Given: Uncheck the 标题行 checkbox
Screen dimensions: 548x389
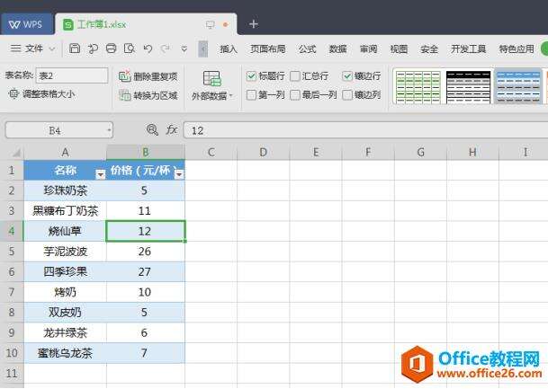Looking at the screenshot, I should tap(251, 76).
